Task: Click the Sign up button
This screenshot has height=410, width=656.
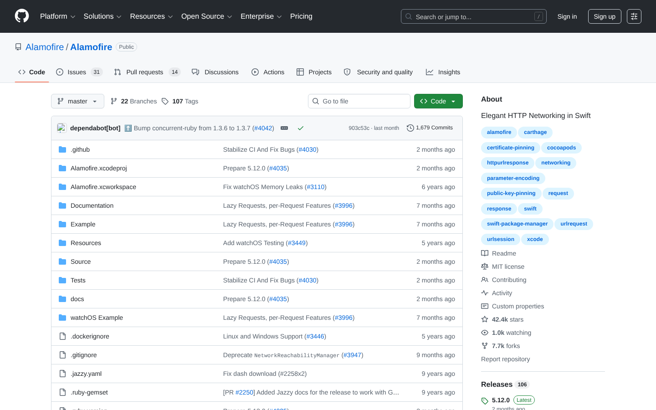Action: [x=605, y=16]
